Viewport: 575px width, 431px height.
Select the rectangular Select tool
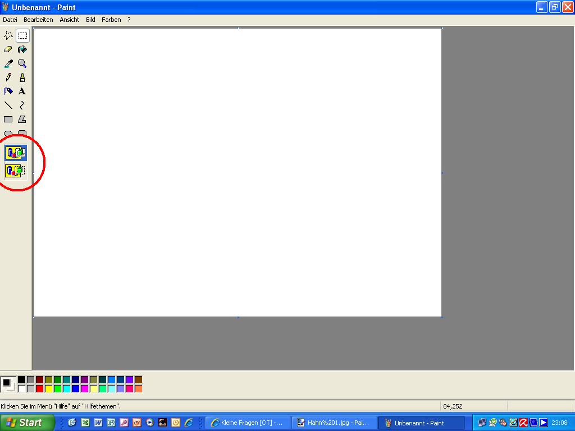click(22, 35)
